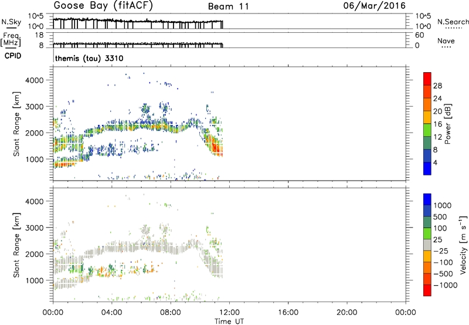Pick the yellow 16-20 dB Power segment

point(427,117)
